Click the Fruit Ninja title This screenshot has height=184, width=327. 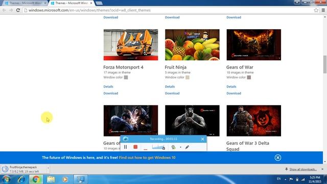[x=176, y=67]
